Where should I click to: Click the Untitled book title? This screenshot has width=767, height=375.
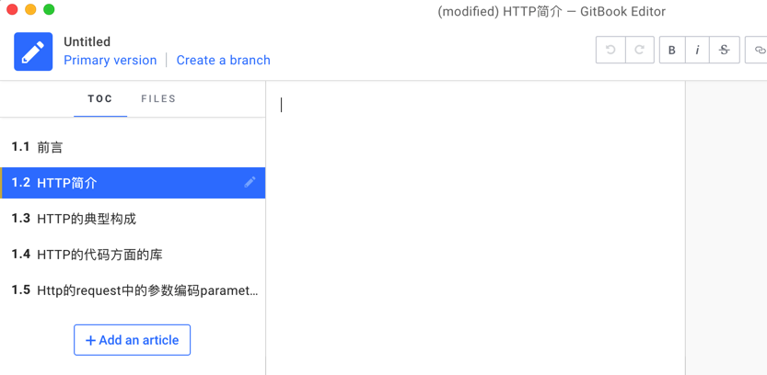click(87, 42)
